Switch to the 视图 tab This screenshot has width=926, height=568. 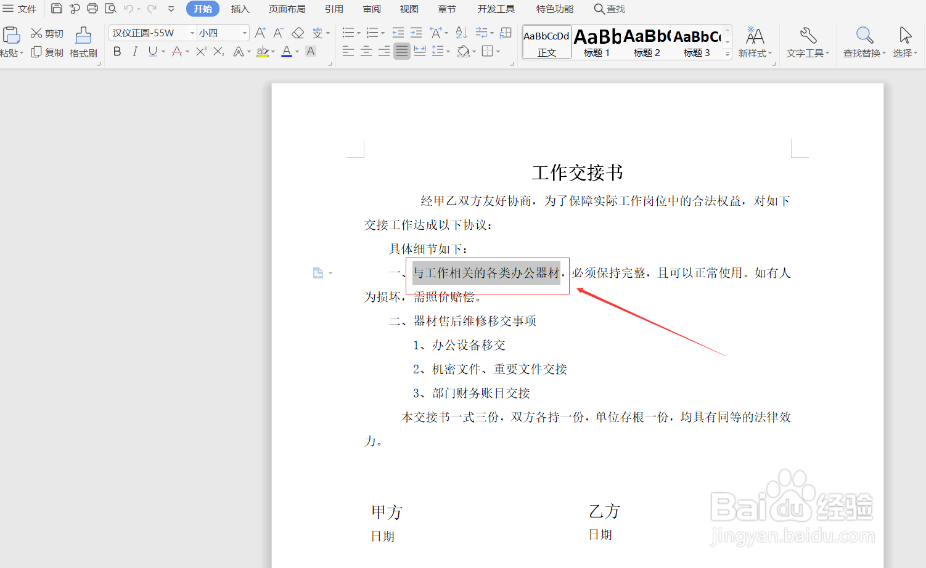click(409, 9)
